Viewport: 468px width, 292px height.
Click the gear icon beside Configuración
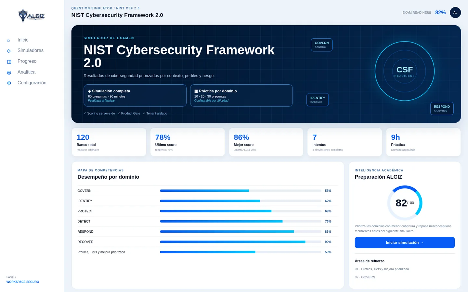coord(9,83)
